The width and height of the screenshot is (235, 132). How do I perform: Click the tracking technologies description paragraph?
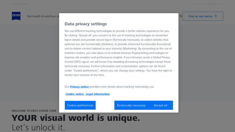(118, 53)
